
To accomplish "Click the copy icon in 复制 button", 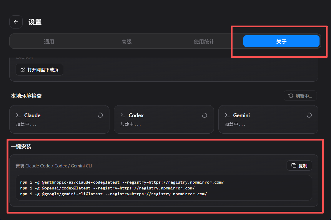I will [294, 166].
